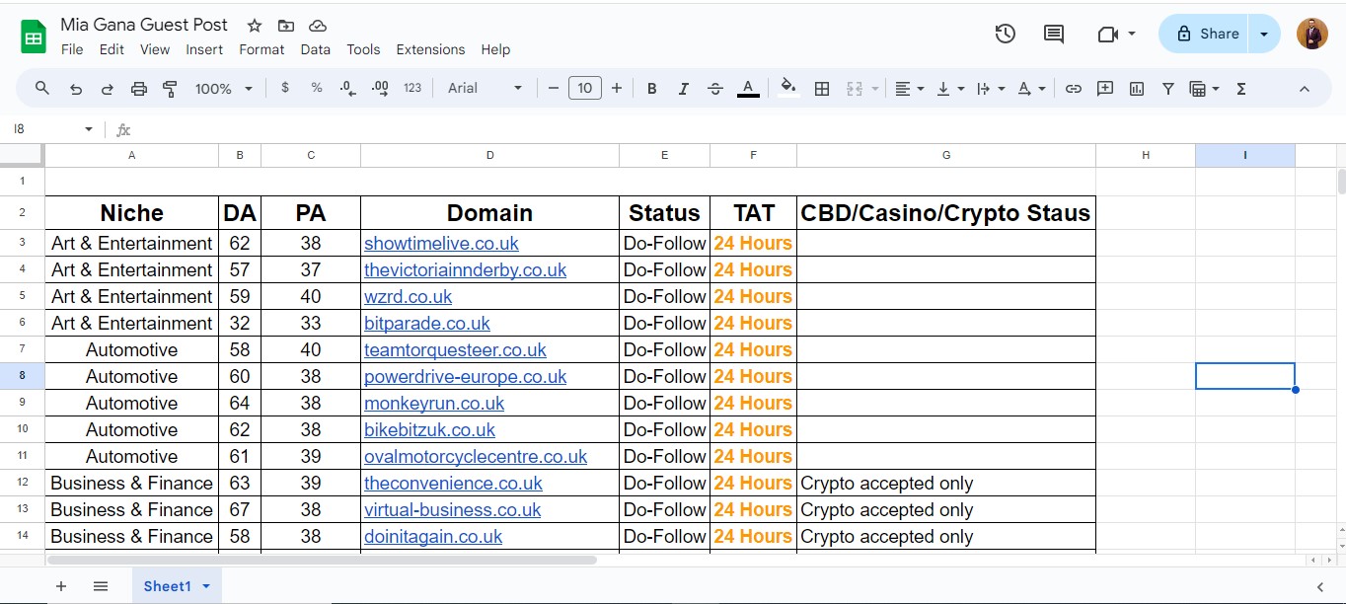1346x604 pixels.
Task: Select the paint format tool
Action: click(170, 89)
